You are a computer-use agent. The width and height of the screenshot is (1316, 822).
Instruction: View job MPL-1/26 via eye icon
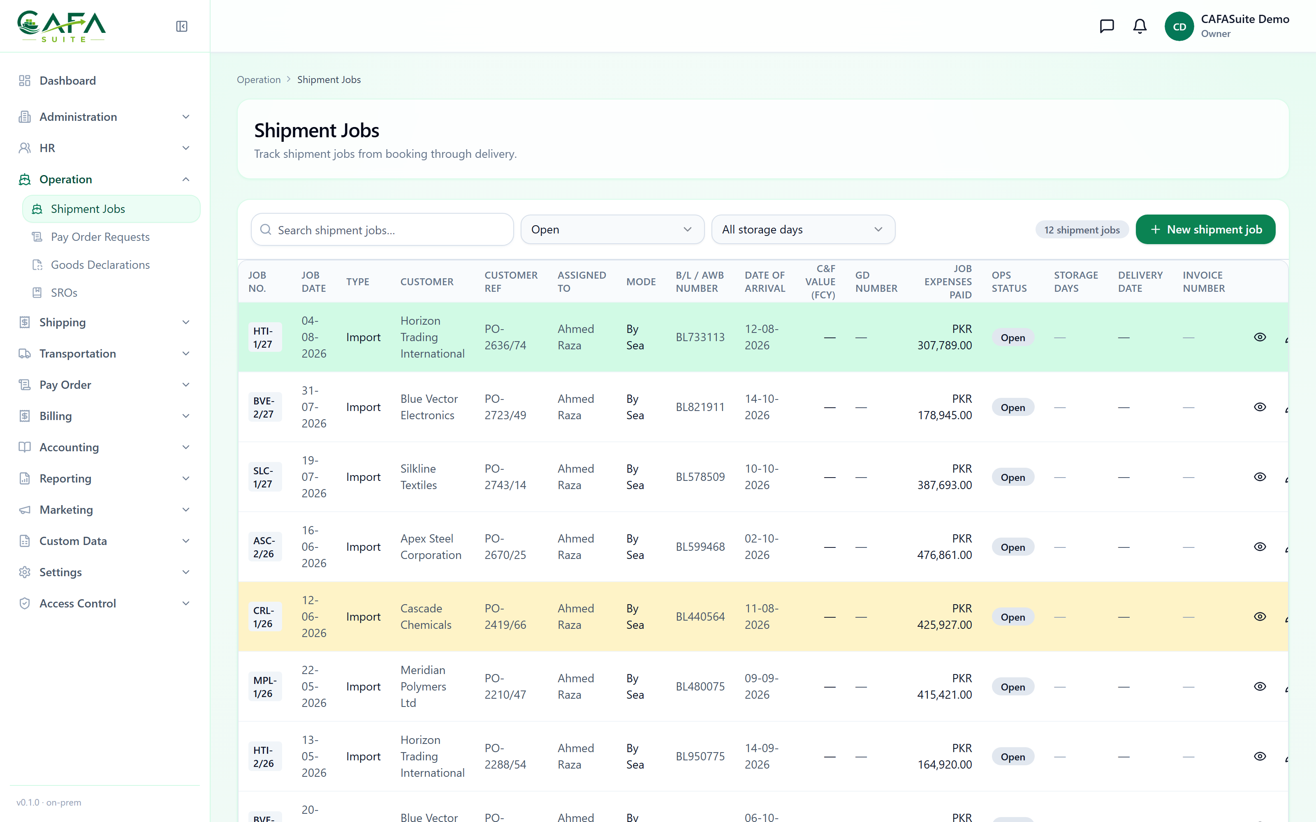click(x=1260, y=686)
